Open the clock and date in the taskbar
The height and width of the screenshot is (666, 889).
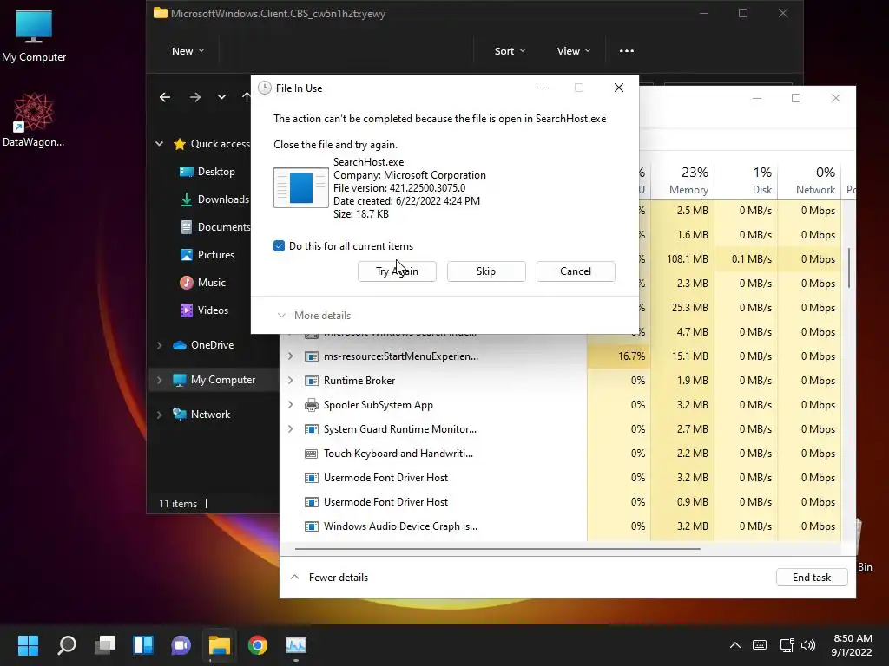tap(852, 645)
